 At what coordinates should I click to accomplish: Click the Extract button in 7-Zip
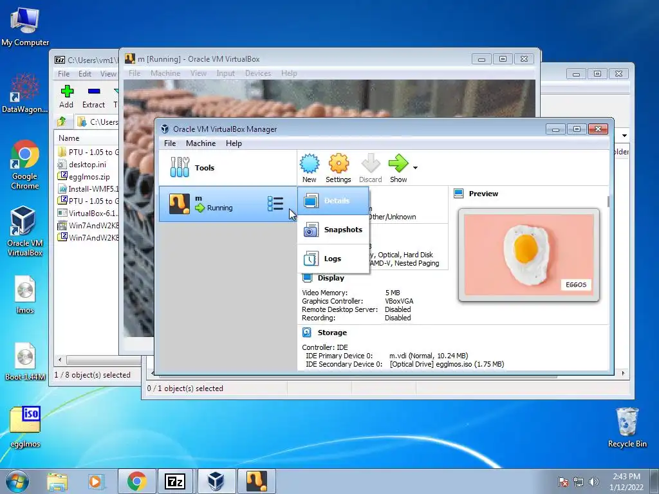tap(93, 96)
